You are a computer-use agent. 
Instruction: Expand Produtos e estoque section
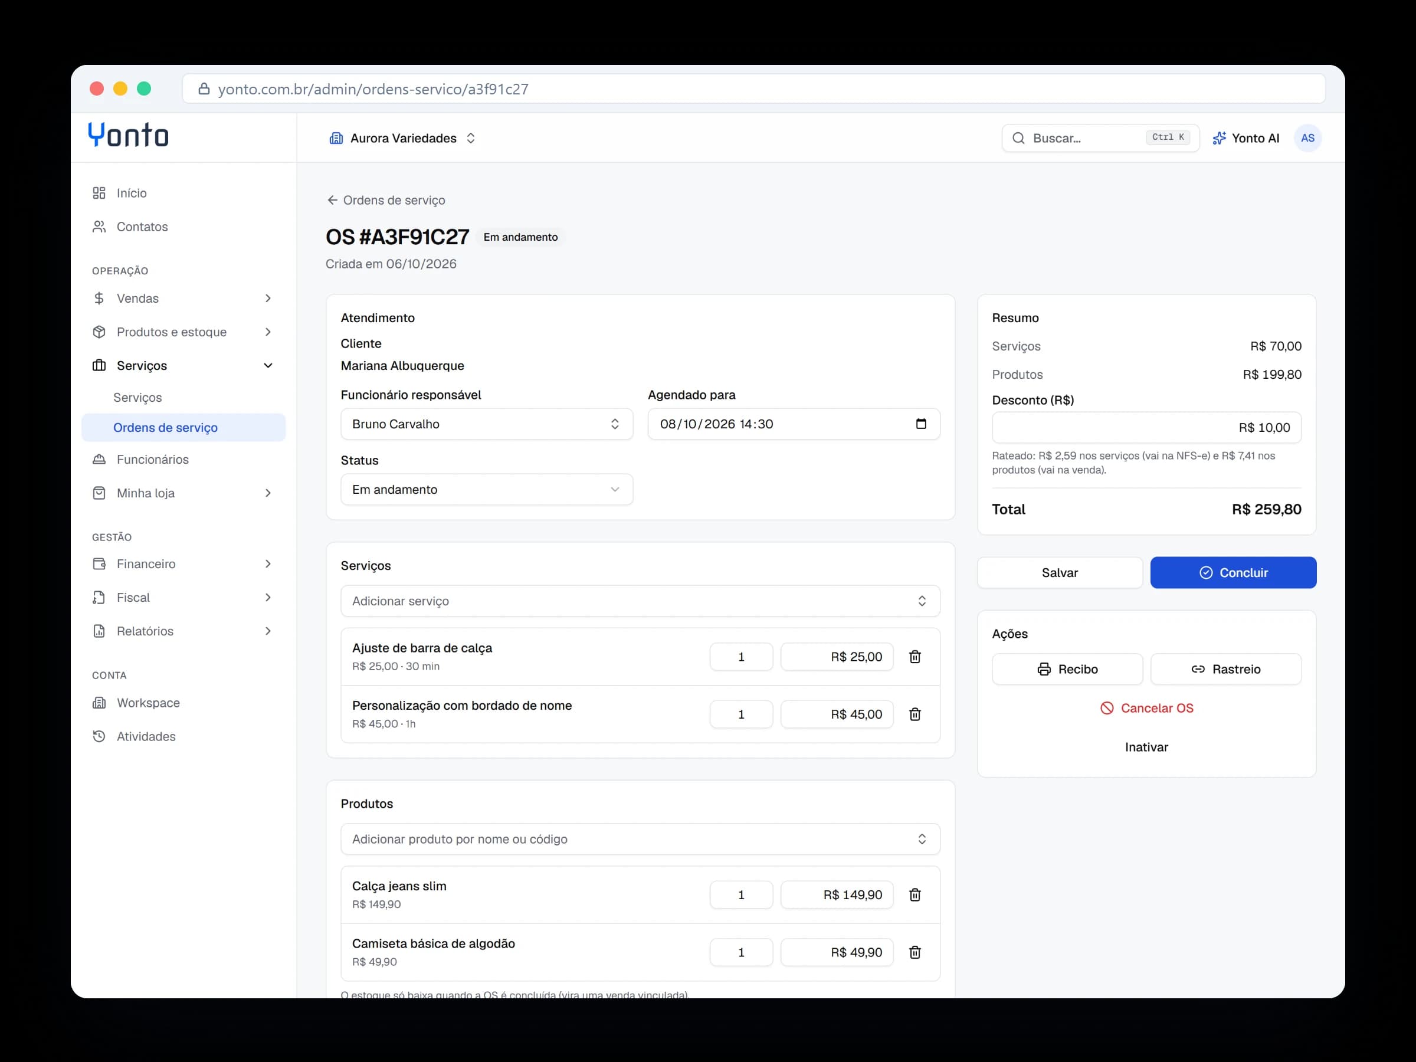(x=183, y=332)
